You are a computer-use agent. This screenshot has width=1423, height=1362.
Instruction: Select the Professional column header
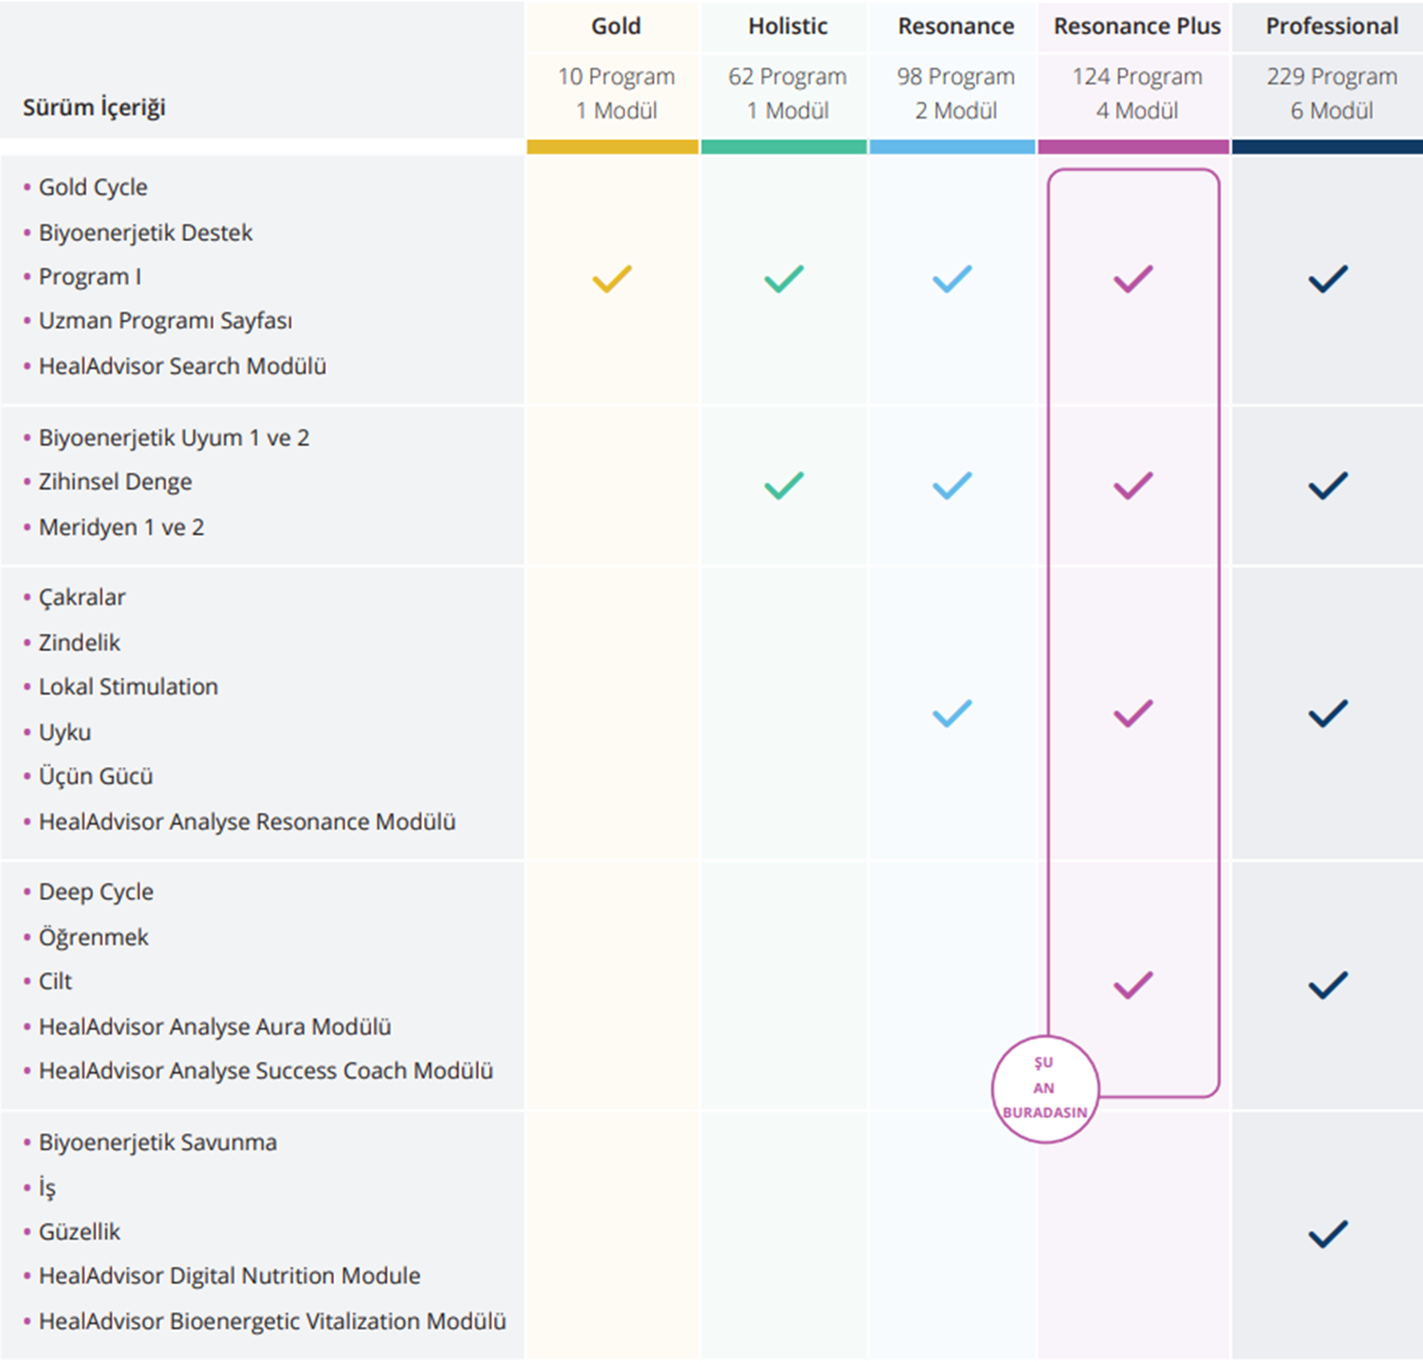(1331, 27)
